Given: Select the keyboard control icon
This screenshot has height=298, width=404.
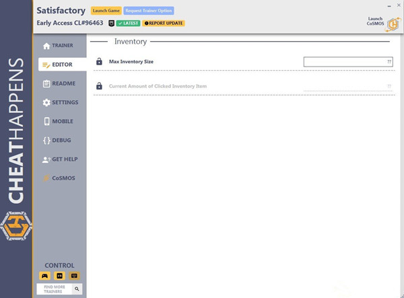Looking at the screenshot, I should [74, 276].
